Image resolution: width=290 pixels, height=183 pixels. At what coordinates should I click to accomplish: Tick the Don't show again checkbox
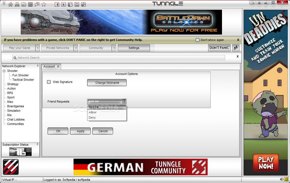point(197,40)
